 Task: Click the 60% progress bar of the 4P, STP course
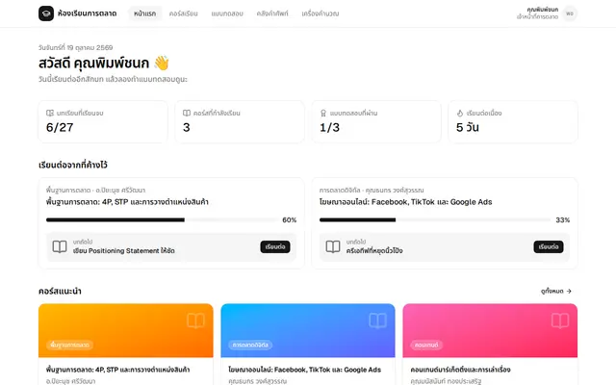(x=162, y=220)
